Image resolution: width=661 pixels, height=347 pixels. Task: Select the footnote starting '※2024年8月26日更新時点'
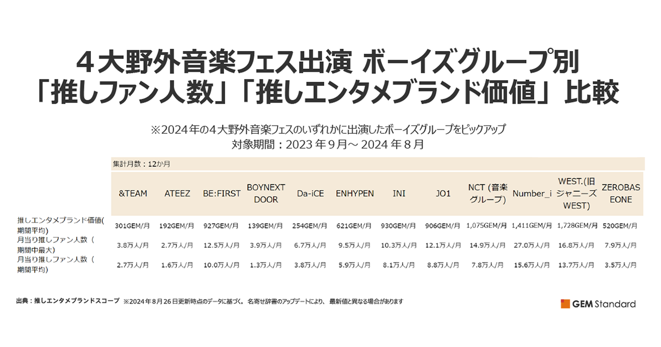[x=263, y=302]
